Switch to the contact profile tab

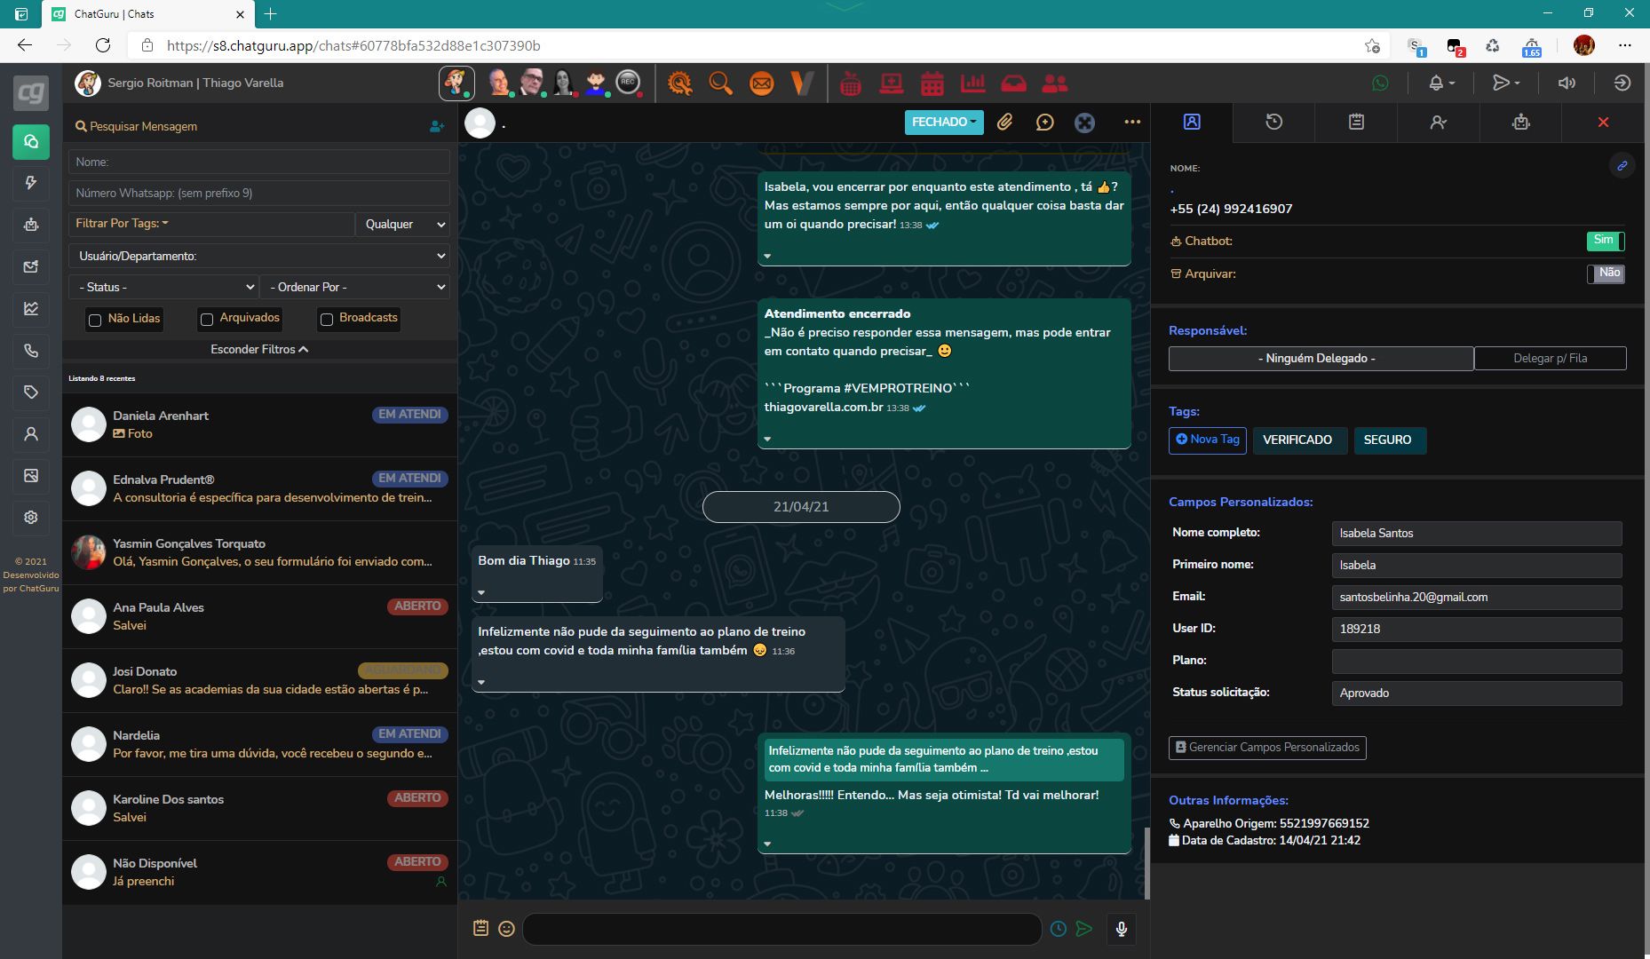pyautogui.click(x=1192, y=123)
